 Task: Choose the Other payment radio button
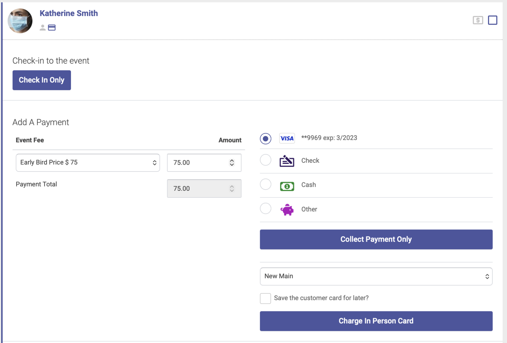point(266,208)
